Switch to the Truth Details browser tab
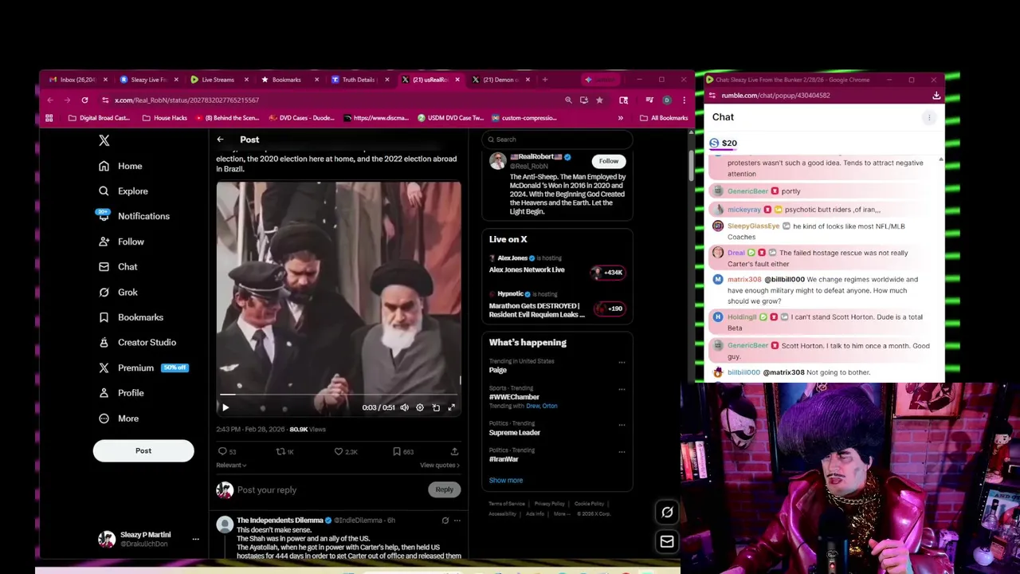 point(359,80)
